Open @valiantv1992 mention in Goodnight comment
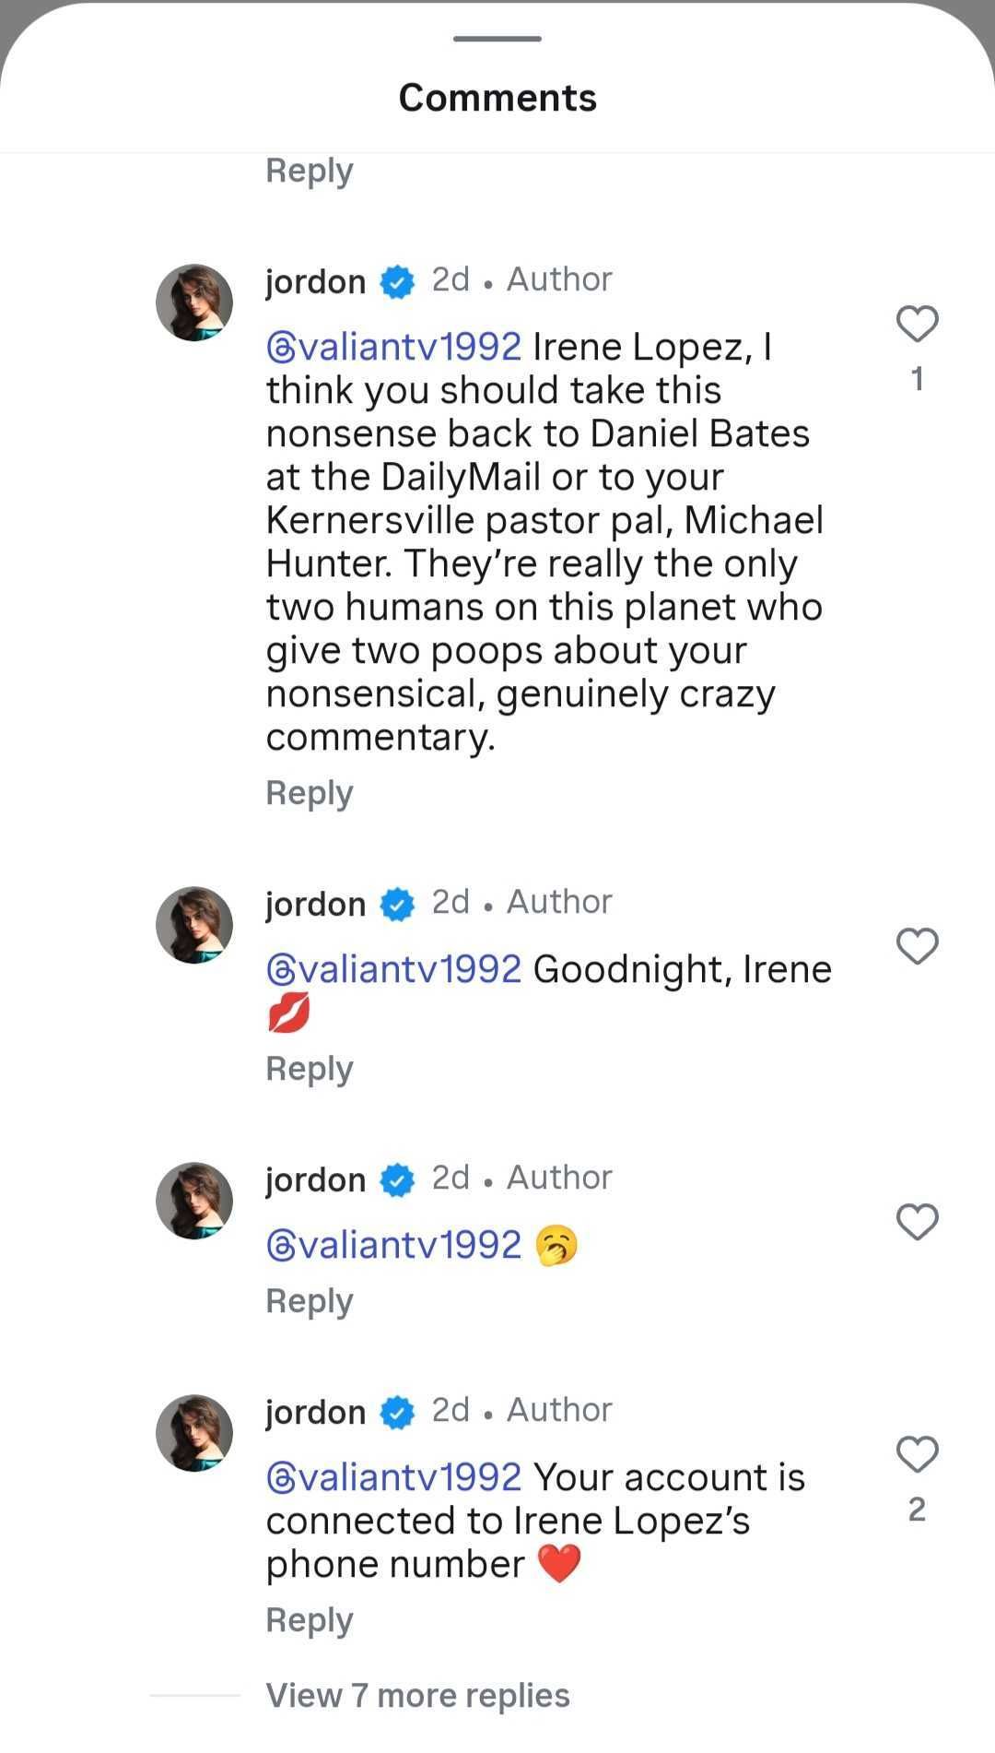Viewport: 995px width, 1753px height. (x=394, y=969)
